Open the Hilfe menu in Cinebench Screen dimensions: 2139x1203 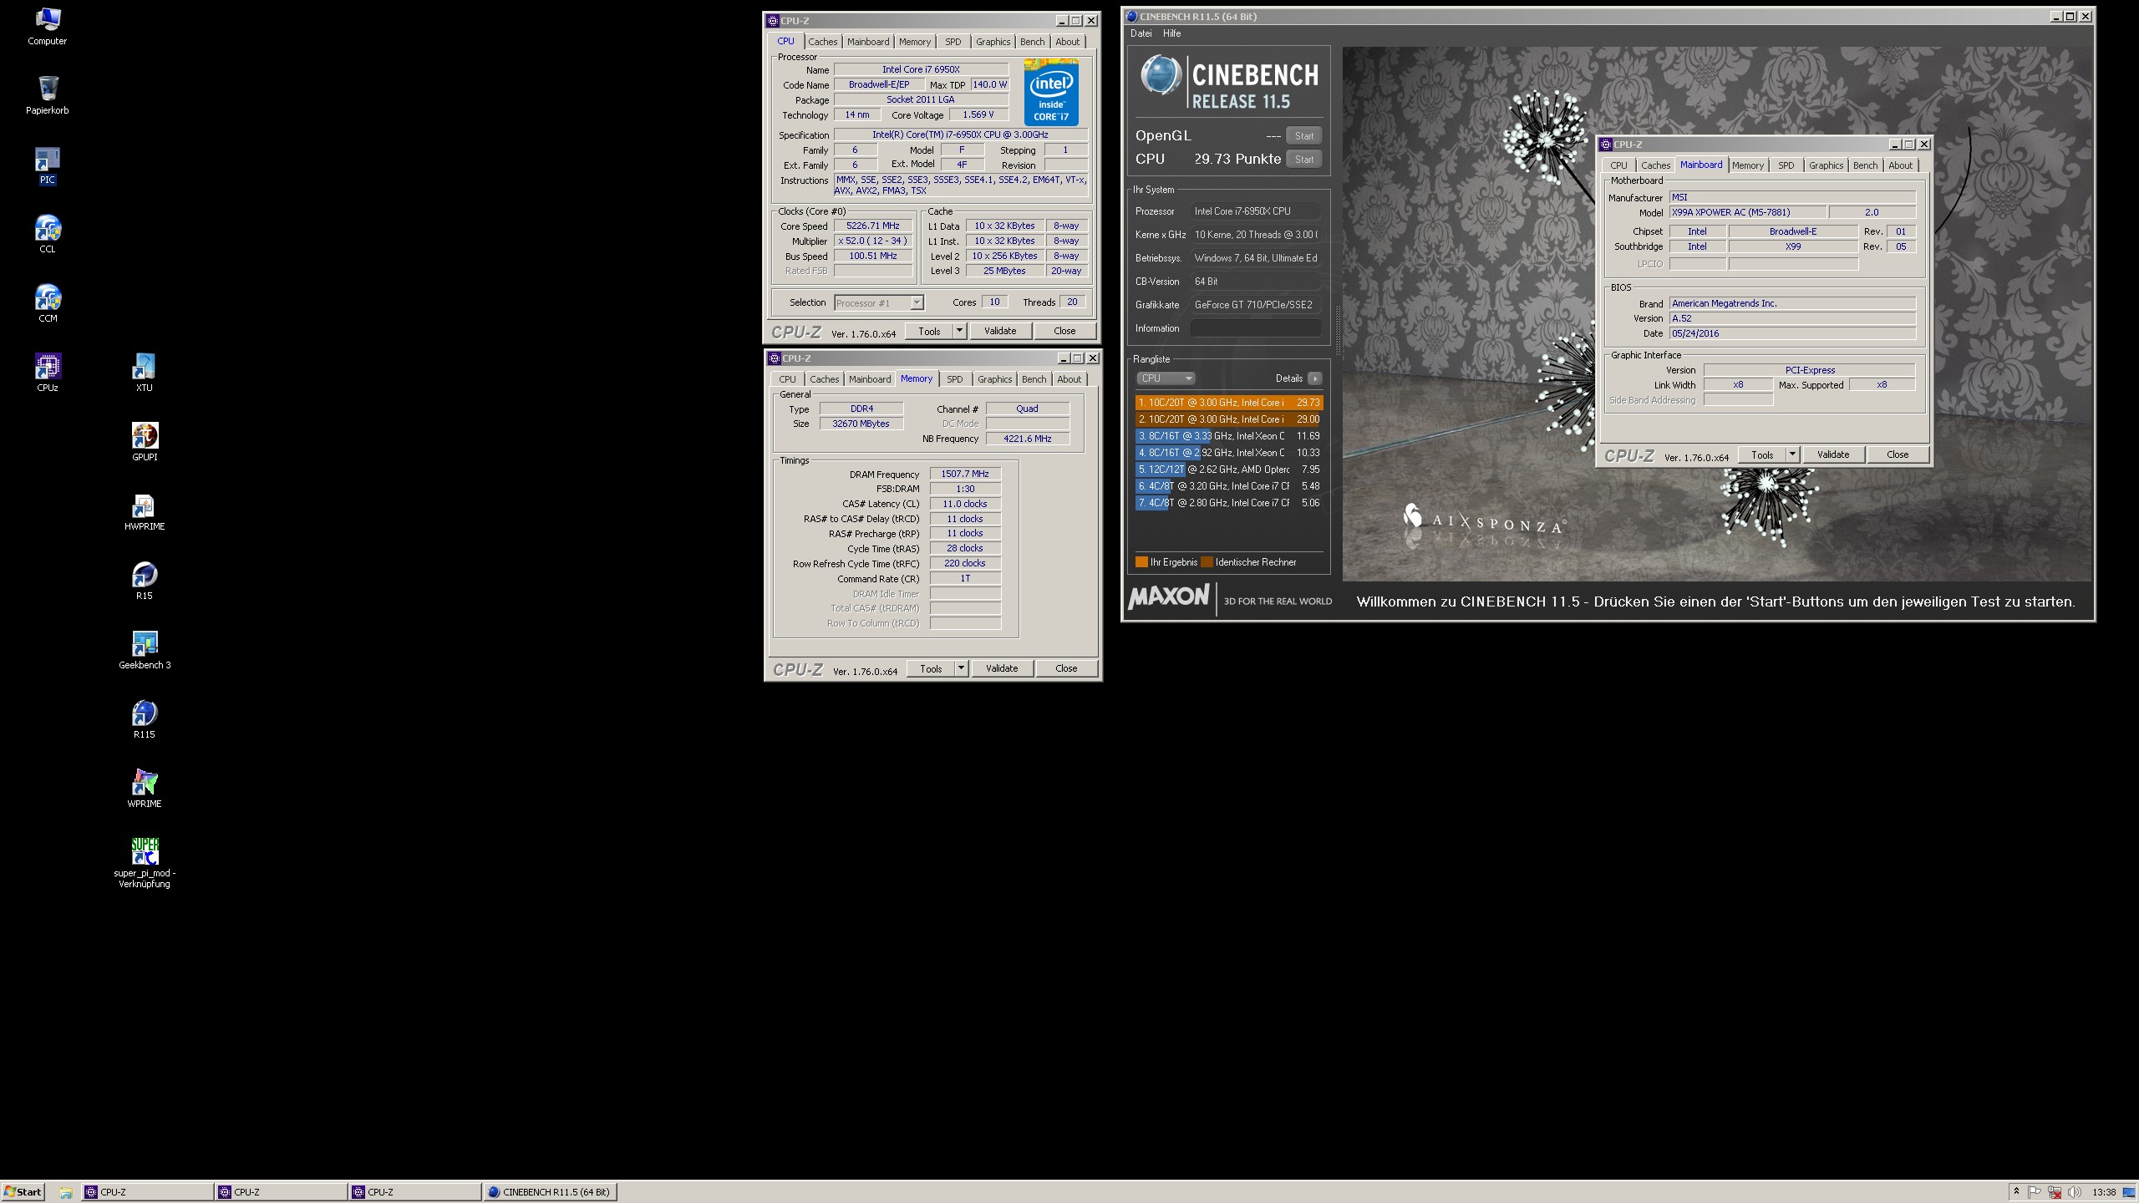[x=1171, y=33]
